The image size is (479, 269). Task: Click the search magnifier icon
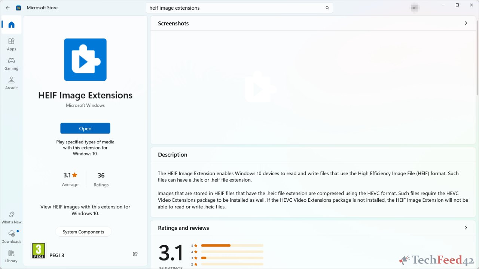click(x=327, y=8)
